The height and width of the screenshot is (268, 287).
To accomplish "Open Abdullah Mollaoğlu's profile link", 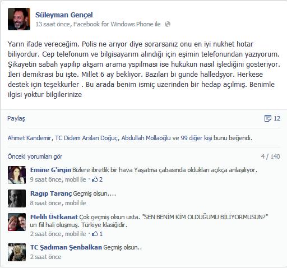I will coord(146,138).
